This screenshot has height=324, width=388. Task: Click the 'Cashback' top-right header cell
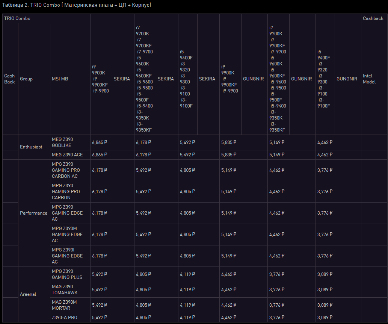(x=373, y=18)
